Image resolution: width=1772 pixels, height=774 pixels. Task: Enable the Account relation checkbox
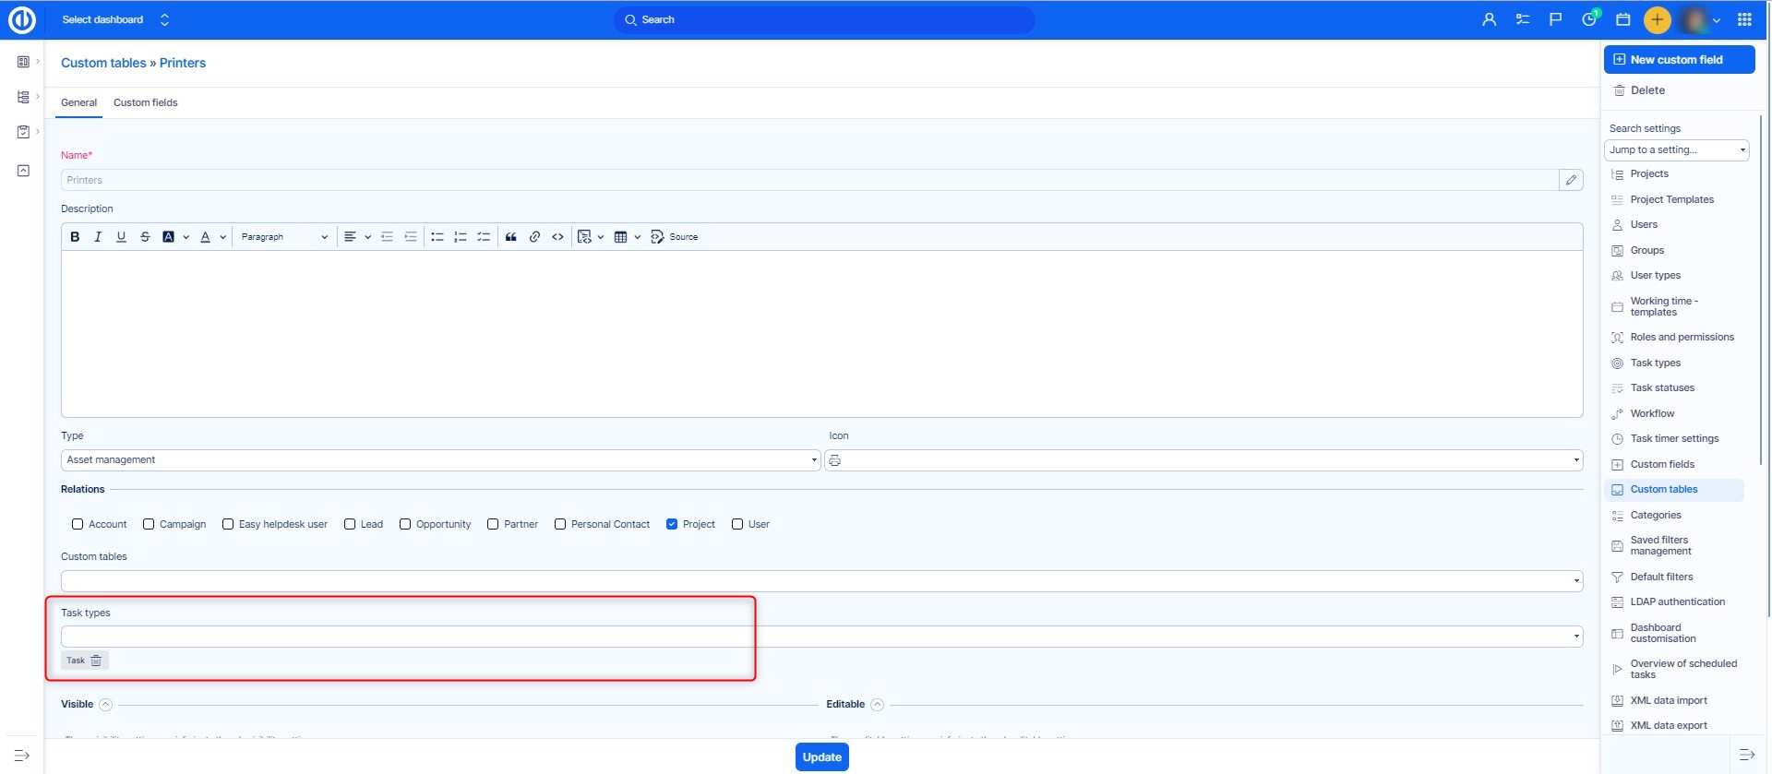78,524
